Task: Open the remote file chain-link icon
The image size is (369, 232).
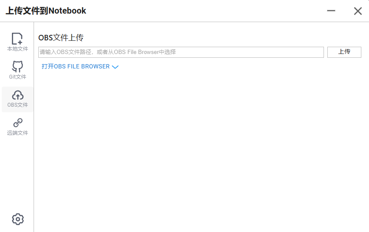Action: pyautogui.click(x=18, y=123)
